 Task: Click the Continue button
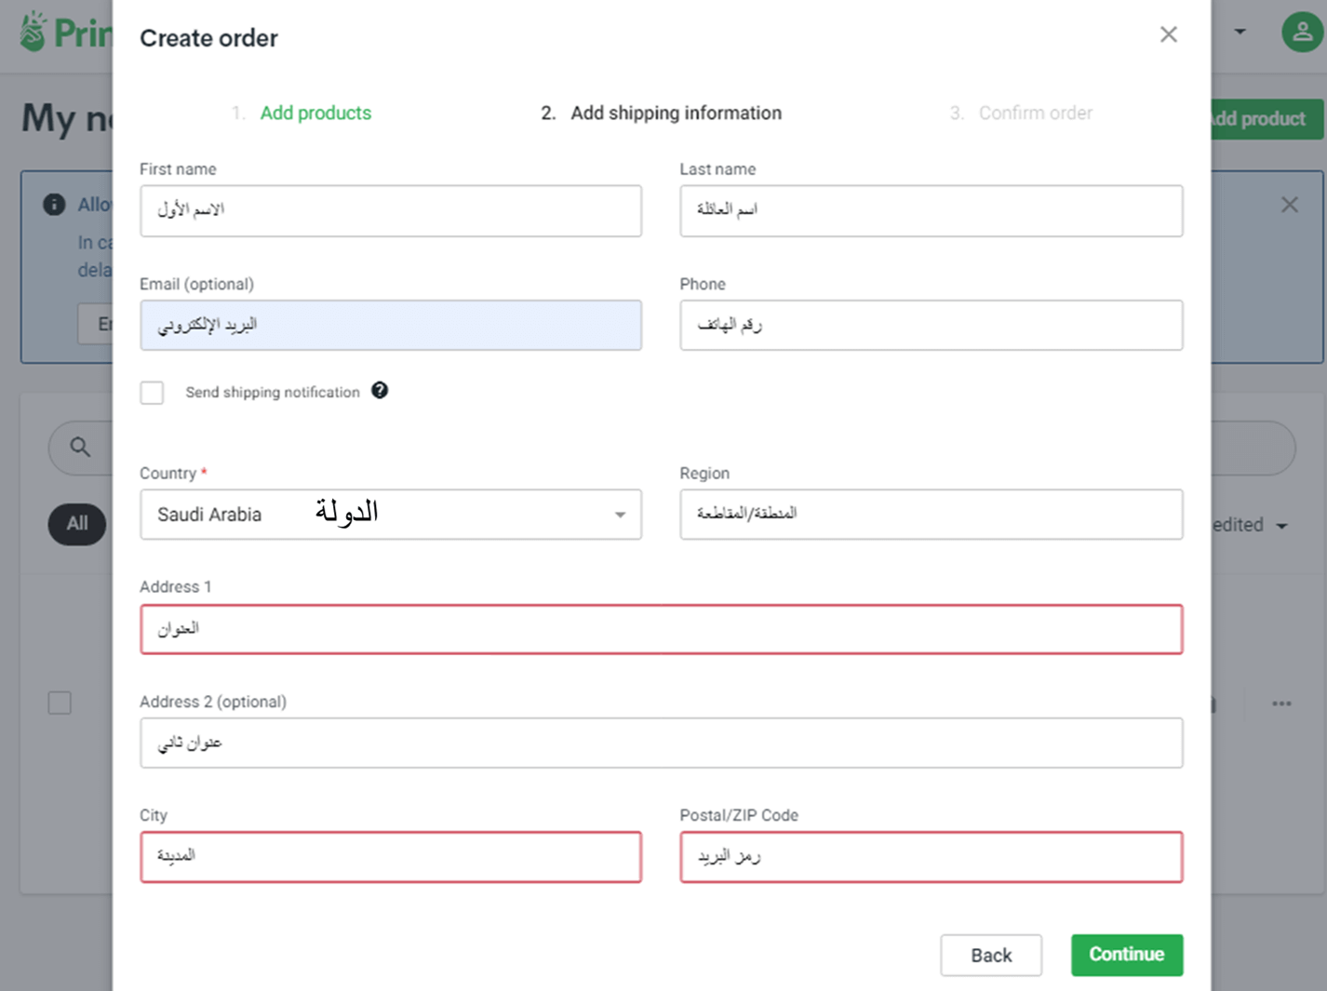point(1127,955)
